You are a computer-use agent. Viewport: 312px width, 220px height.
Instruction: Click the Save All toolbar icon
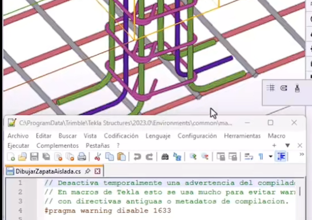[46, 157]
